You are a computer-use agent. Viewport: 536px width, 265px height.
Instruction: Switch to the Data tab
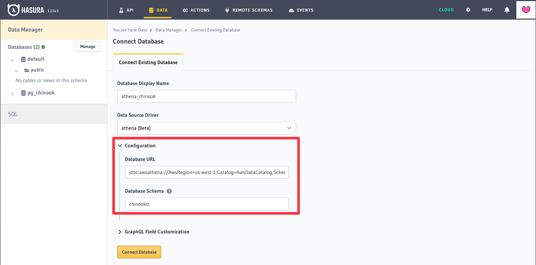(x=158, y=10)
